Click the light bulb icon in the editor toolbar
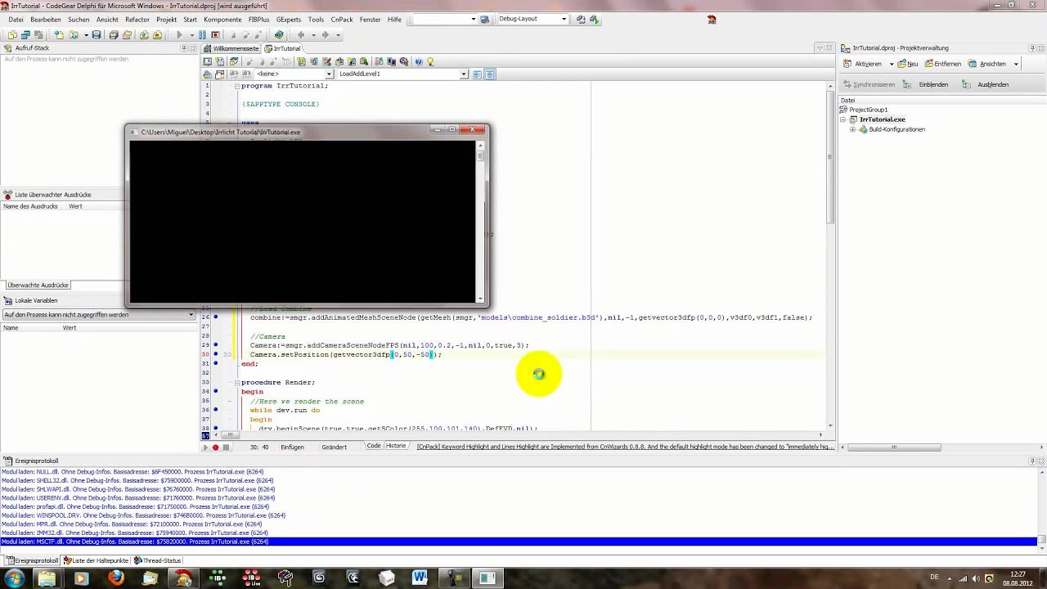 coord(430,61)
